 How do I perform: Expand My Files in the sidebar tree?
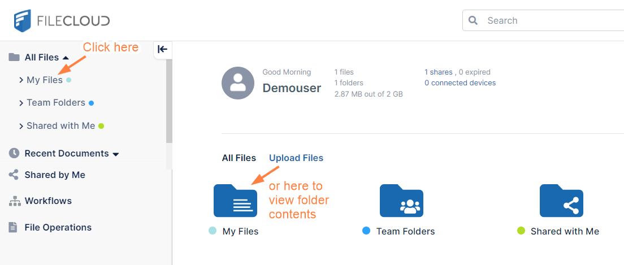(x=21, y=80)
